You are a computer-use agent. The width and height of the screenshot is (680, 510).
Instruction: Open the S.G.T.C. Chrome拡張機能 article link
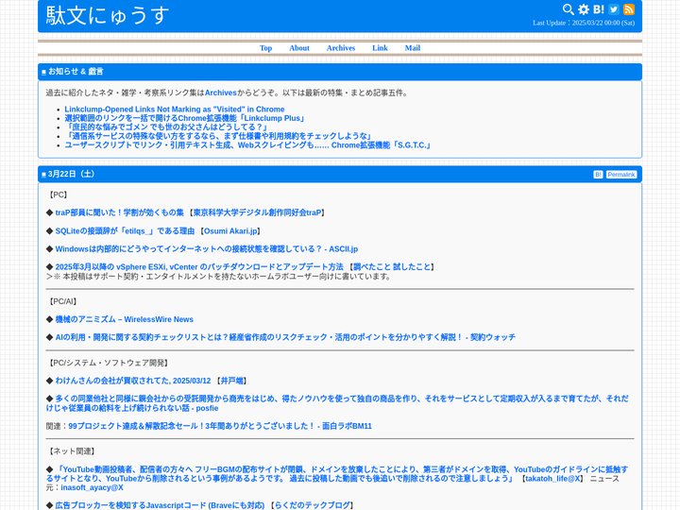click(248, 145)
